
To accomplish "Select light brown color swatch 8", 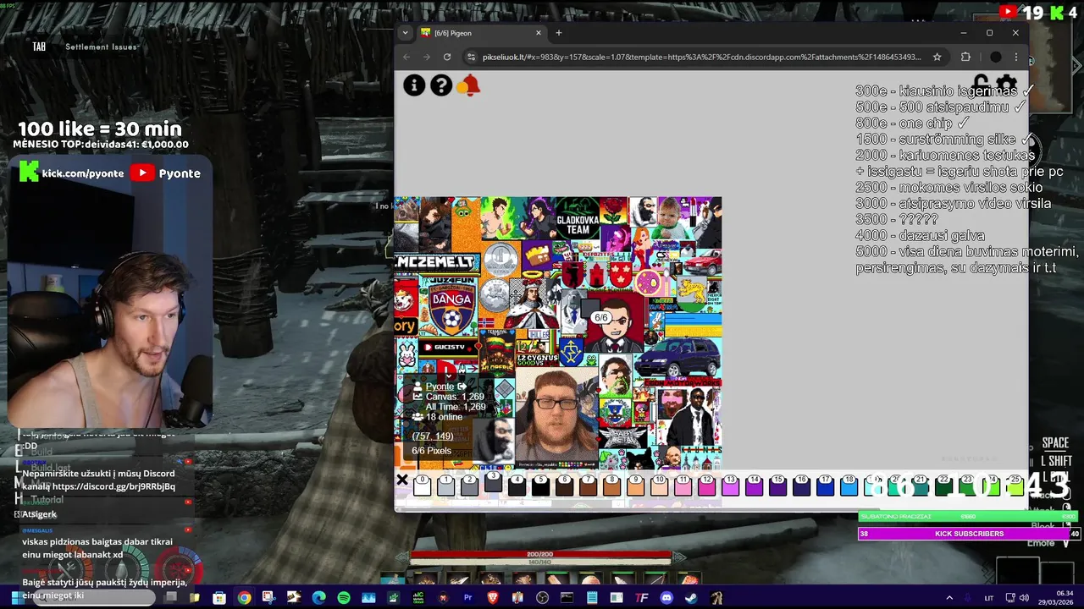I will pyautogui.click(x=611, y=485).
